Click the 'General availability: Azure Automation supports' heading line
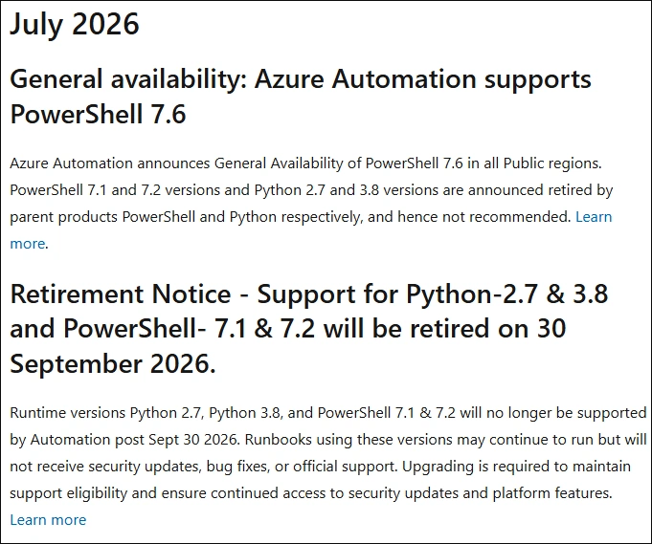Viewport: 652px width, 544px height. (301, 79)
